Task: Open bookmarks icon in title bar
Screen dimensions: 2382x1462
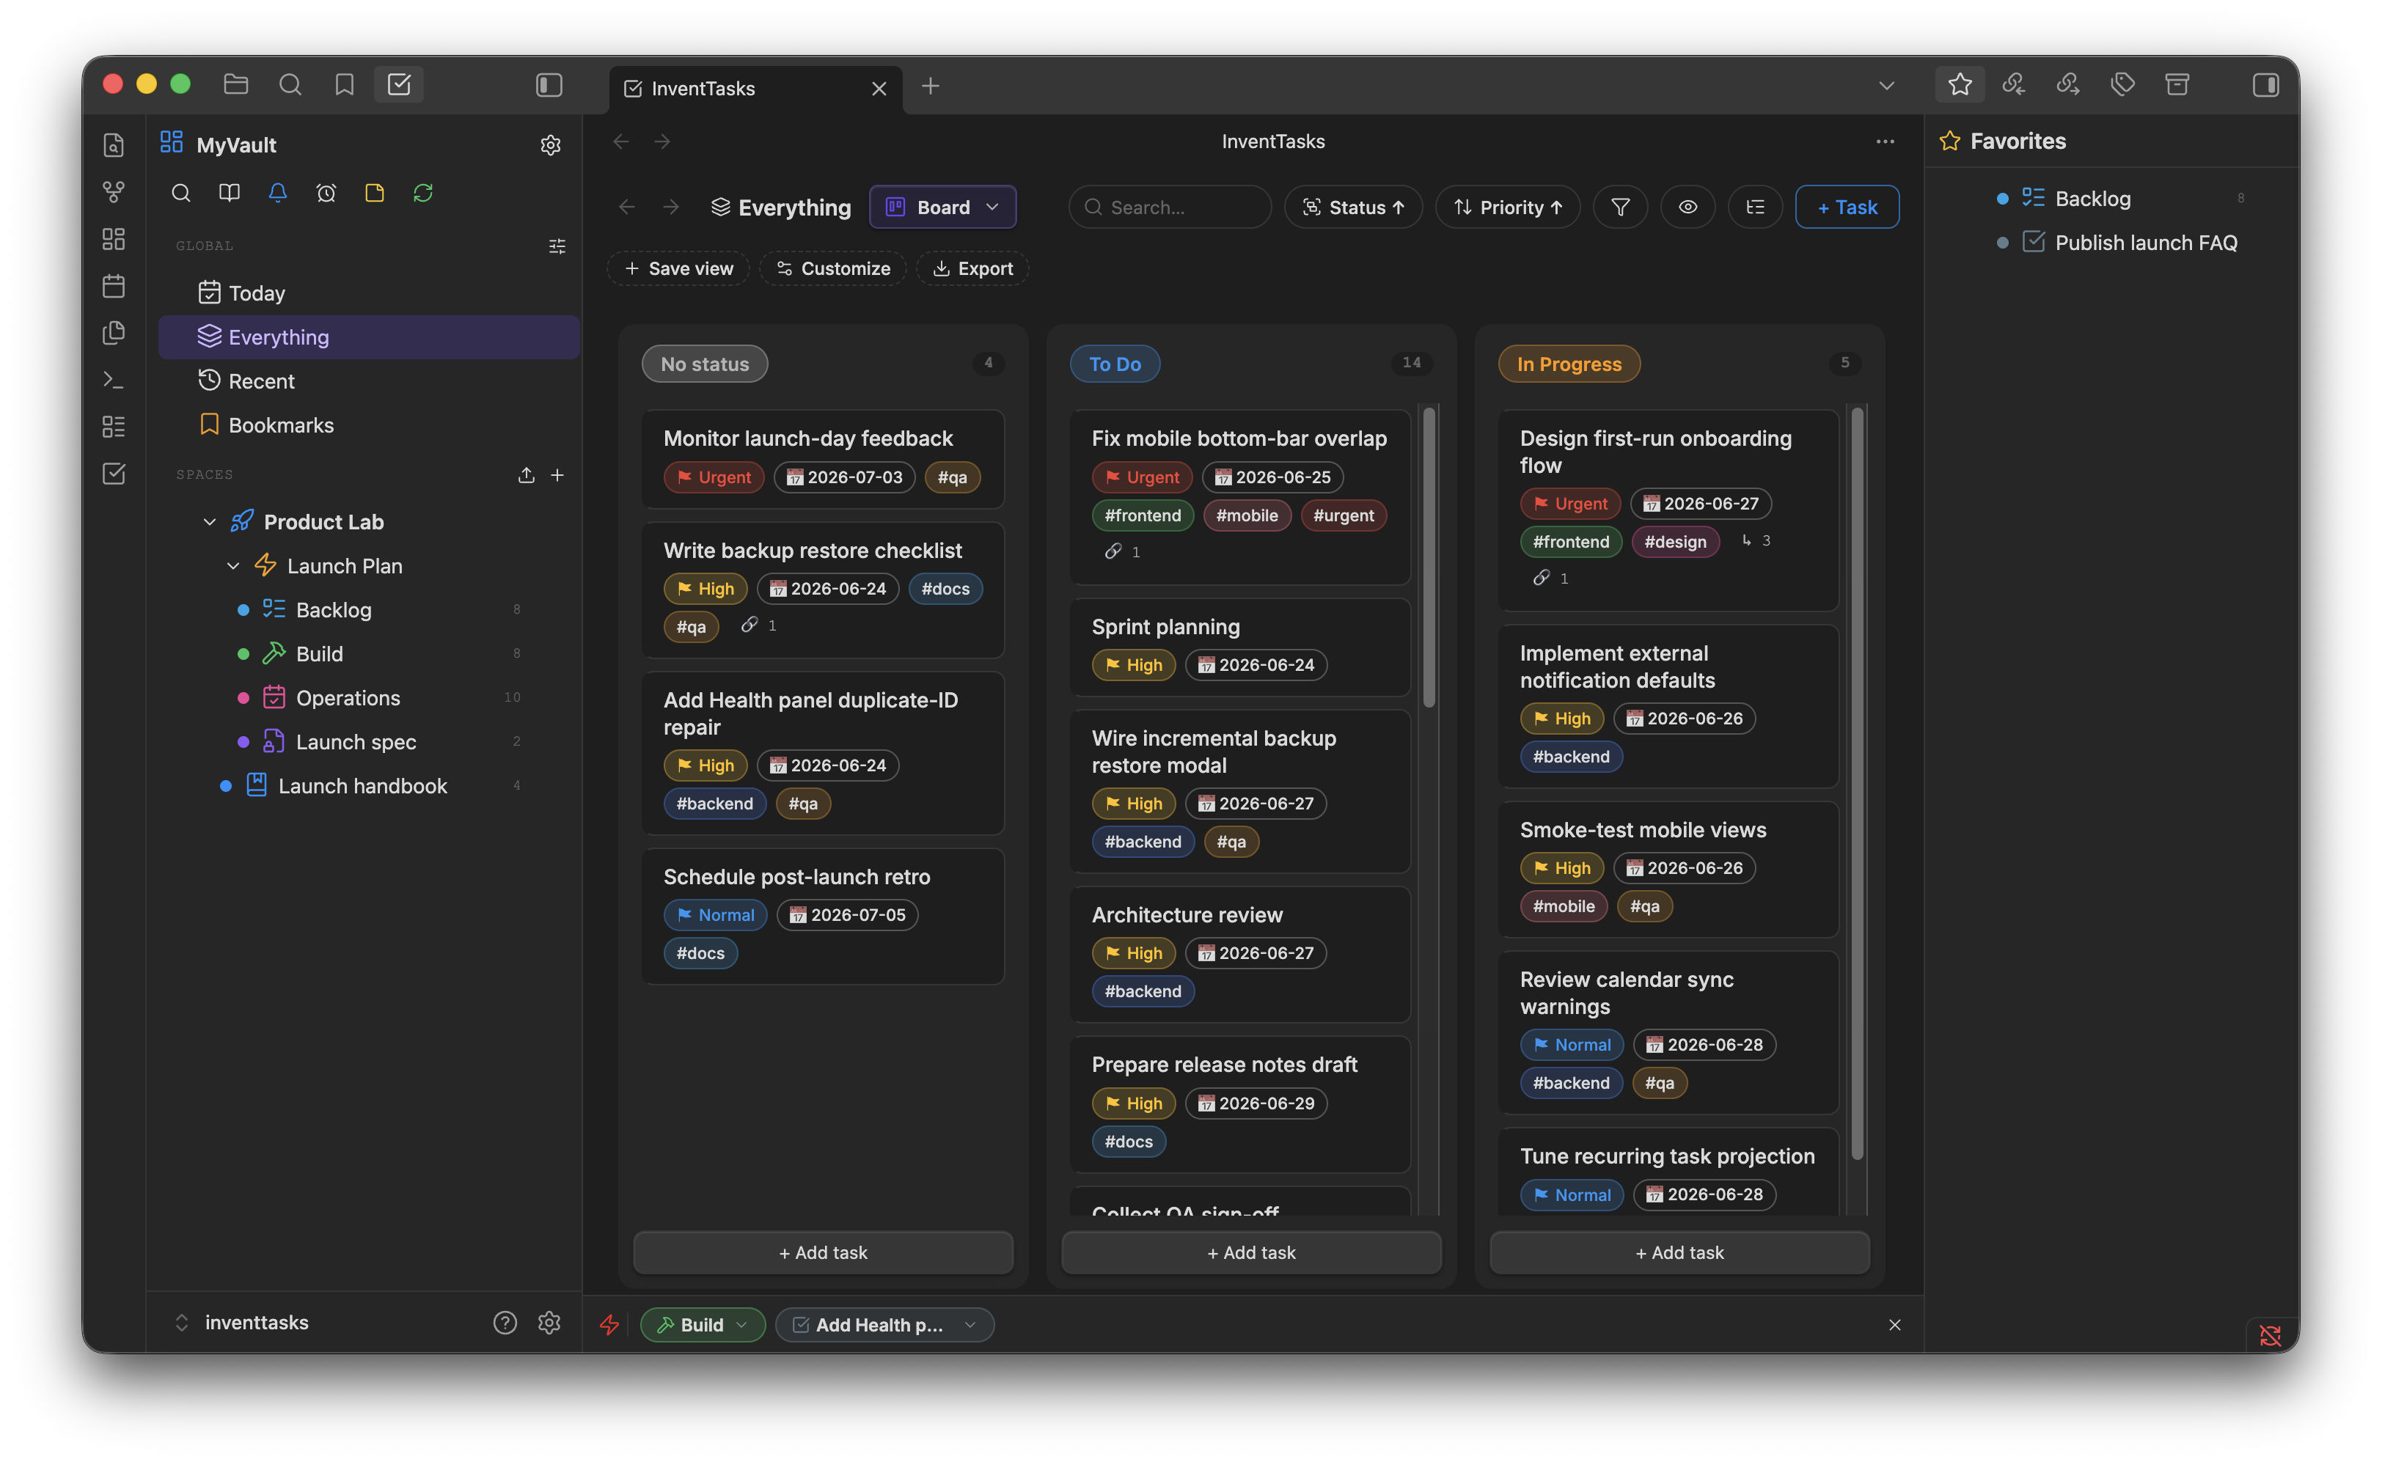Action: 343,85
